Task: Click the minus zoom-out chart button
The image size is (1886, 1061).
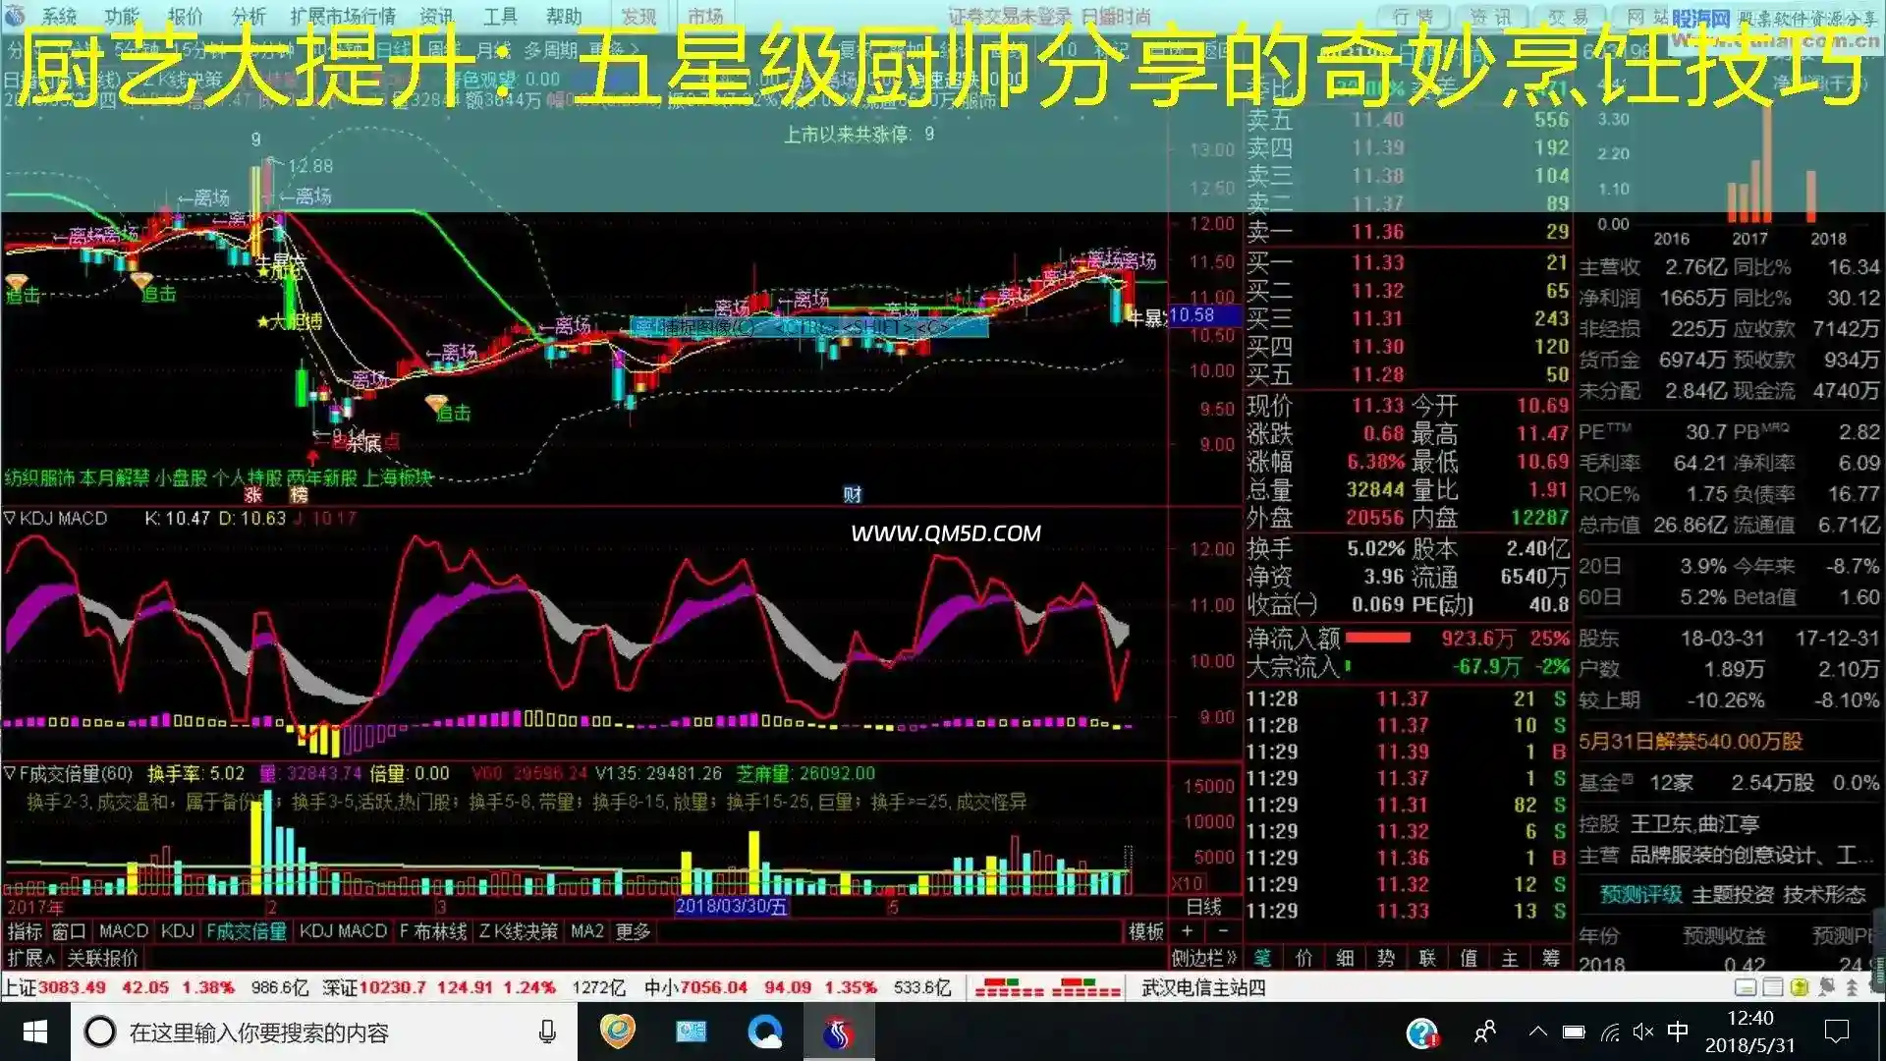Action: [x=1223, y=931]
